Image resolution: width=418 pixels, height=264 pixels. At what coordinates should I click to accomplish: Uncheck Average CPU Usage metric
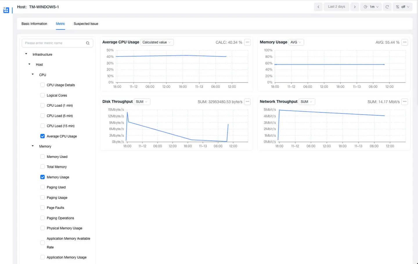coord(42,136)
